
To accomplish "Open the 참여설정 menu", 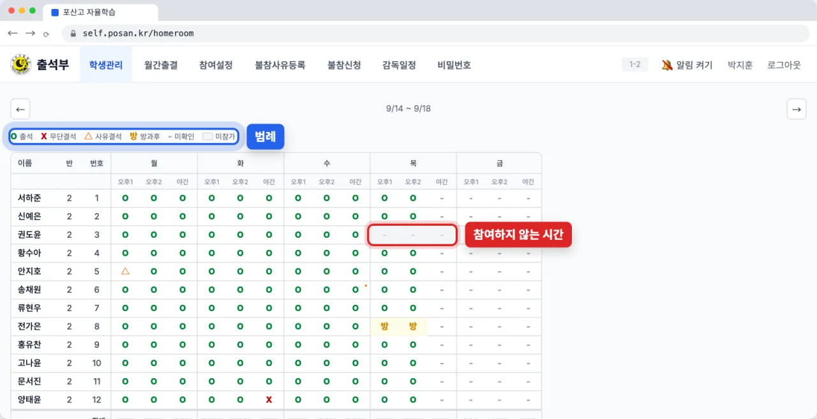I will coord(216,64).
